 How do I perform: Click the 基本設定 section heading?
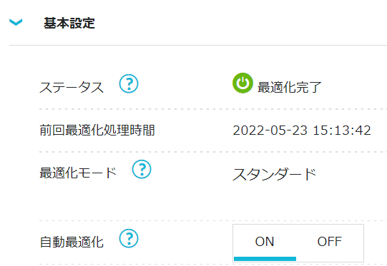point(69,23)
